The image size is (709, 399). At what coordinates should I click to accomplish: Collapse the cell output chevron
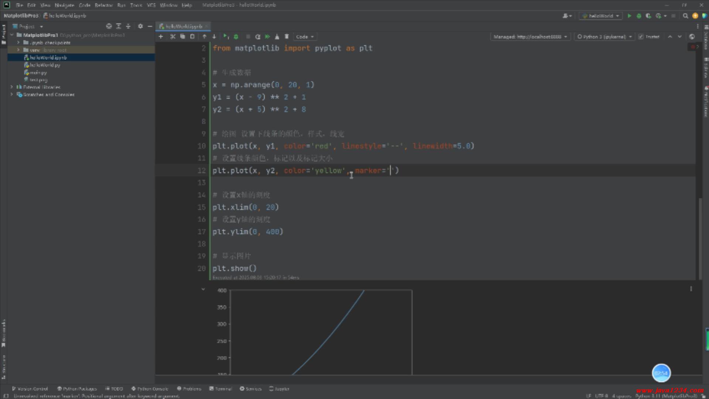(x=203, y=289)
